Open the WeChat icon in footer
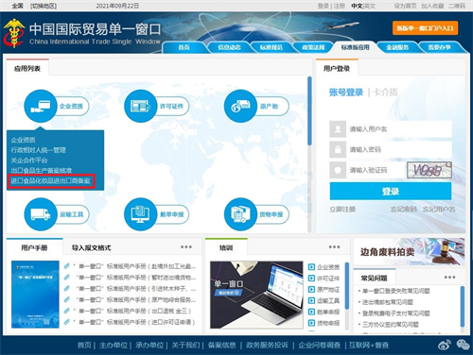Image resolution: width=473 pixels, height=355 pixels. click(463, 345)
